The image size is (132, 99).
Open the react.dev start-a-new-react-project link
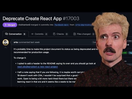[37, 67]
